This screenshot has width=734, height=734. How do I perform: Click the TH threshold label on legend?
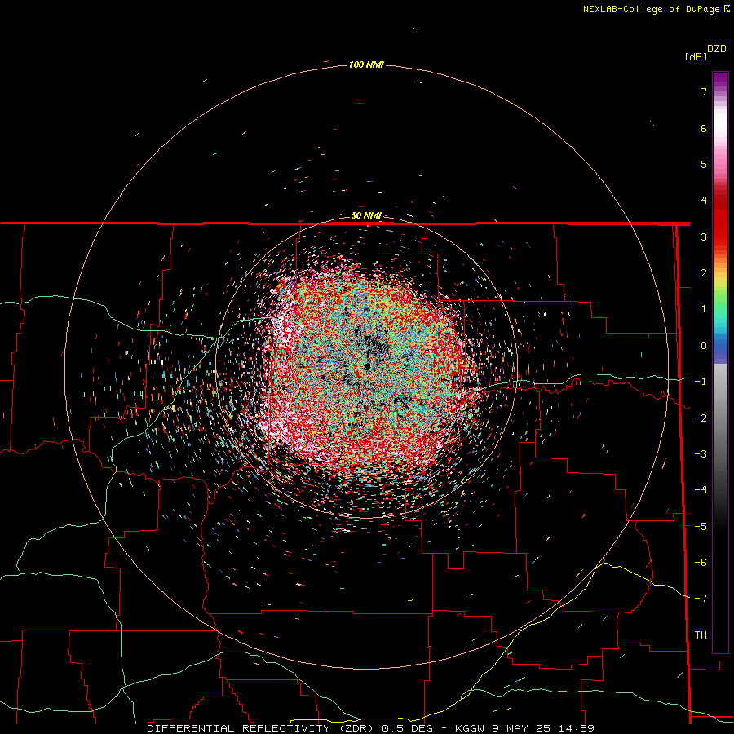[701, 635]
